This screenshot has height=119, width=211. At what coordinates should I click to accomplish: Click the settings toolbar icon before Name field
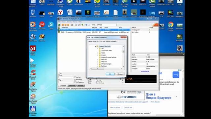86,25
